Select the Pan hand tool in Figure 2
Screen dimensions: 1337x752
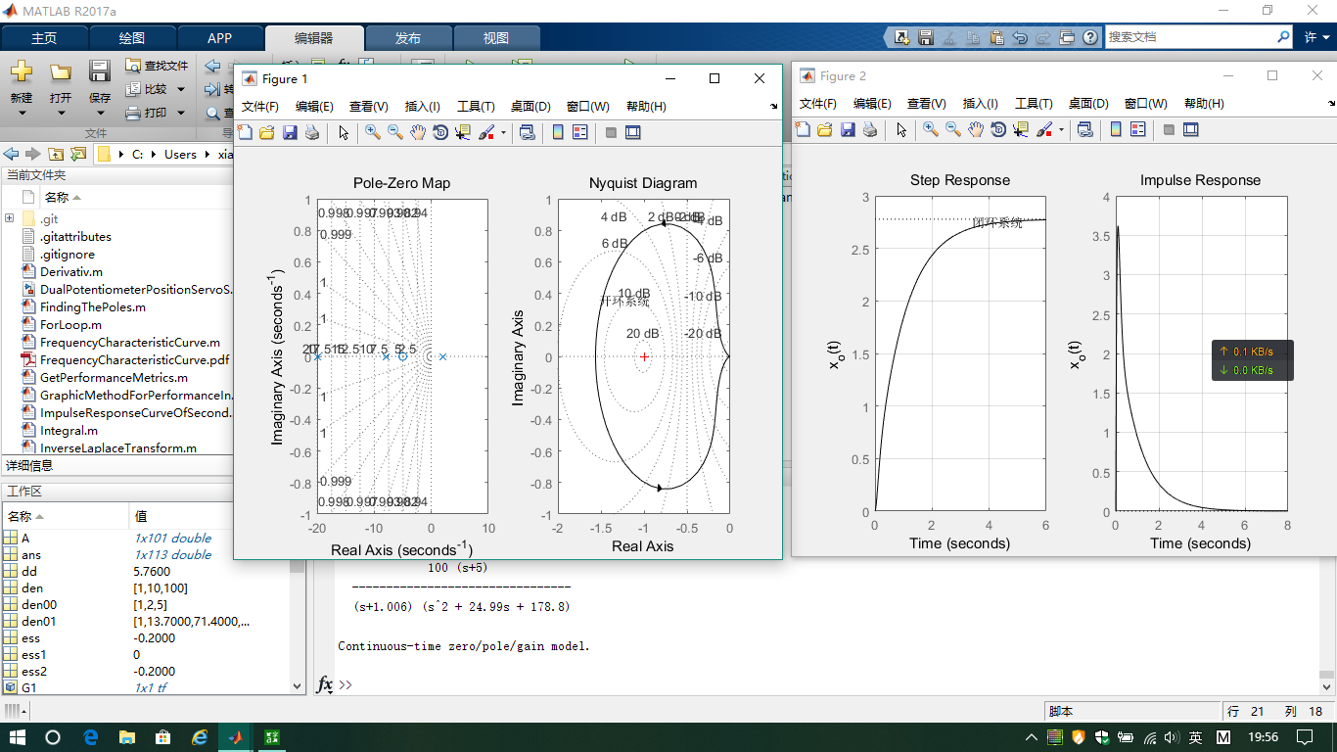[976, 129]
